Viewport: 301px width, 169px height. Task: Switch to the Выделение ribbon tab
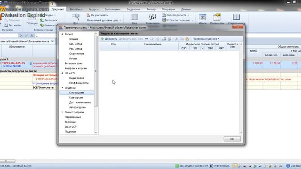(134, 9)
